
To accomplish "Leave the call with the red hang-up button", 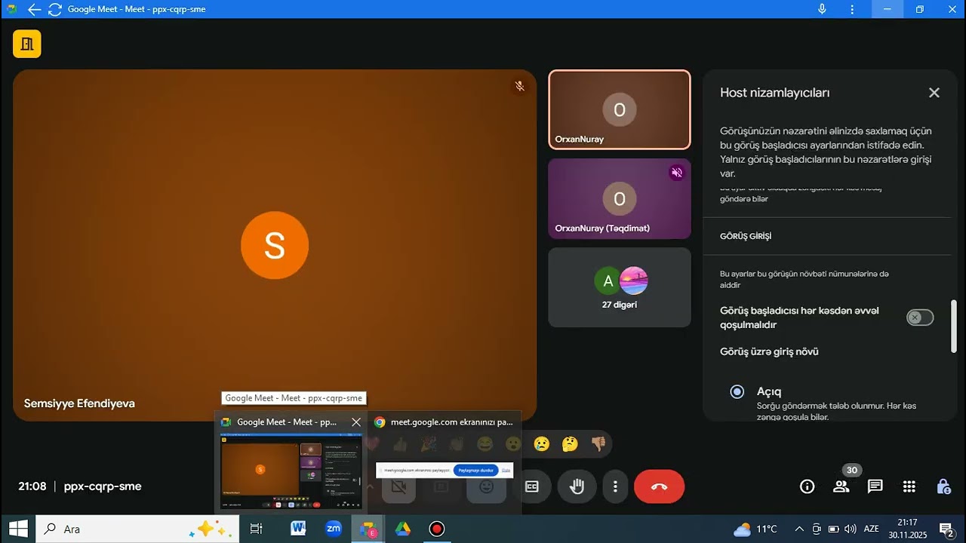I will pos(659,486).
